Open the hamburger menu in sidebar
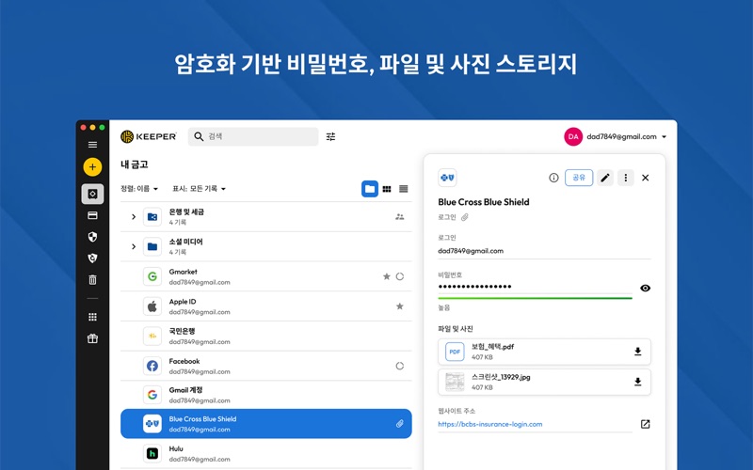This screenshot has width=753, height=470. 92,145
